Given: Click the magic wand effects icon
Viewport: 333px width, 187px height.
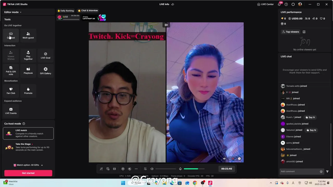Looking at the screenshot, I should (x=101, y=169).
